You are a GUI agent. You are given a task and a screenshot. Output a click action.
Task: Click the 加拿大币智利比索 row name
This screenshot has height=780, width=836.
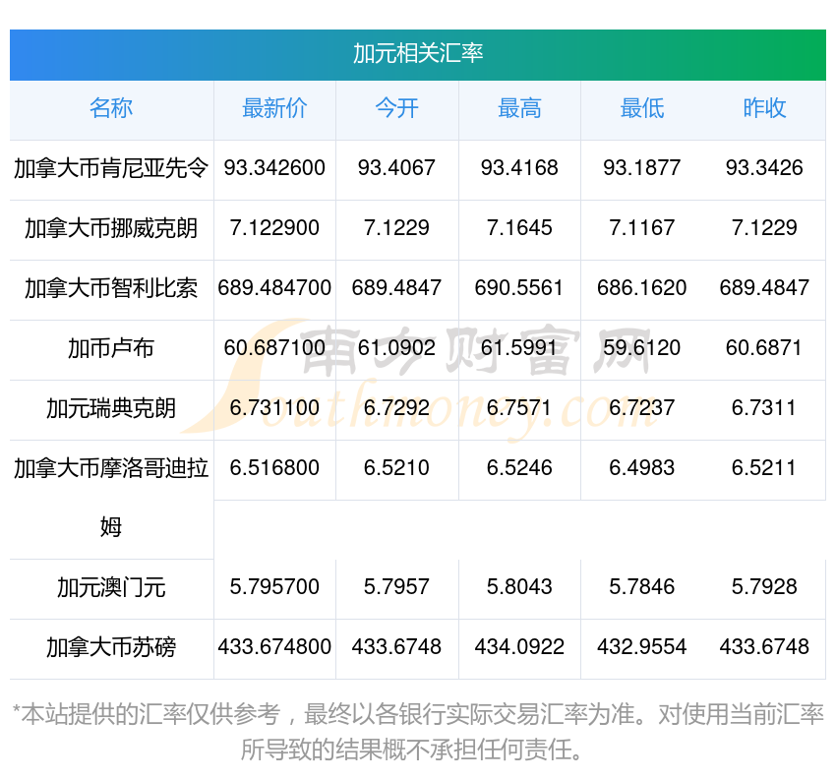pos(111,288)
